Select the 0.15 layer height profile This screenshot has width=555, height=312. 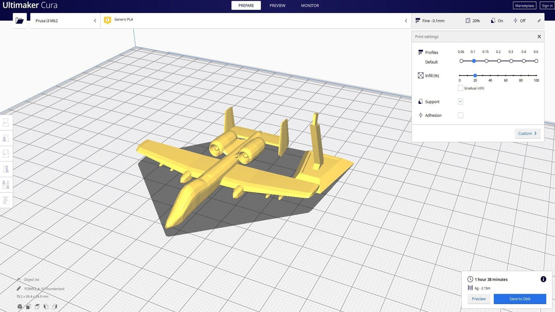pos(486,61)
